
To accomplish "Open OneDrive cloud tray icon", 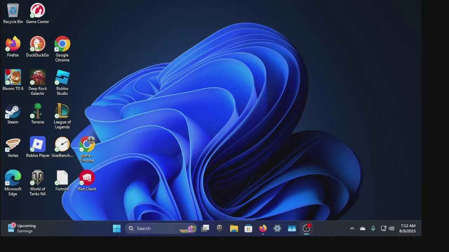I will [363, 229].
